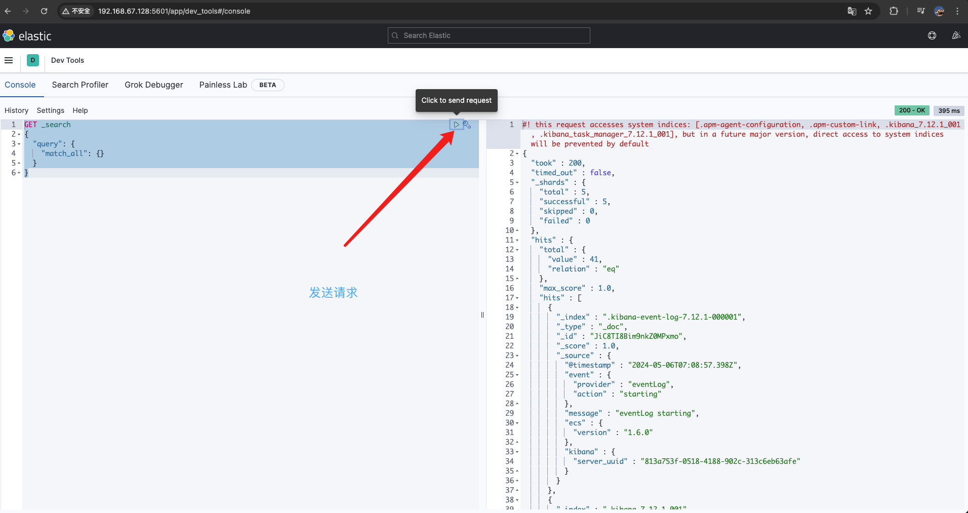Click the "server_uuid" value line
Viewport: 968px width, 513px height.
[x=687, y=461]
